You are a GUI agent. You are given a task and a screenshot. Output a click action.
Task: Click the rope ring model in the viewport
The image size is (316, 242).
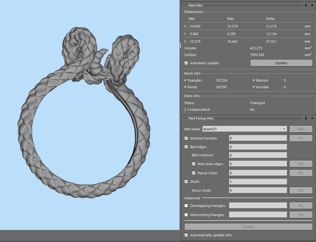84,113
